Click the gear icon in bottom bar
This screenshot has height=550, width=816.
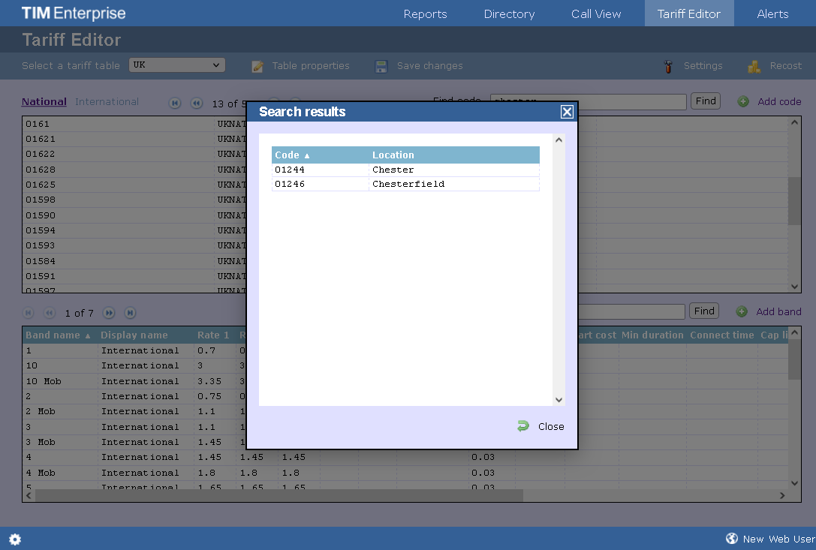15,539
